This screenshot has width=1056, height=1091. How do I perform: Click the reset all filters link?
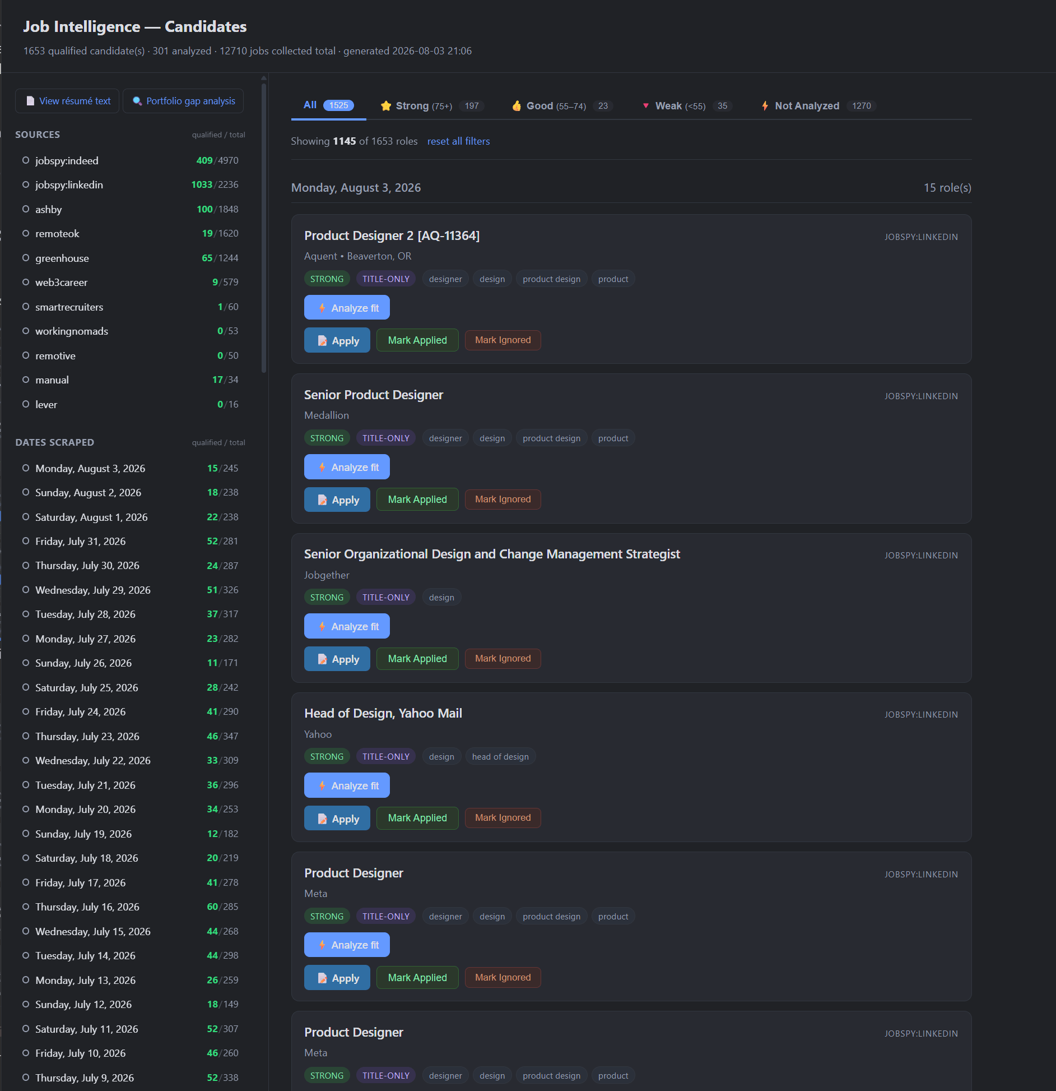458,141
